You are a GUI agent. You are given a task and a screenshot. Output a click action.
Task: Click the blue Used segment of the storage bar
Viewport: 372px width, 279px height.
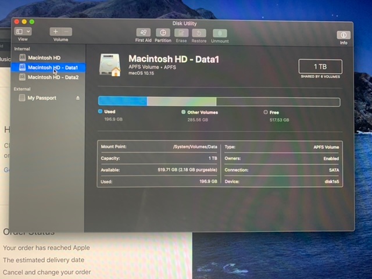[123, 101]
